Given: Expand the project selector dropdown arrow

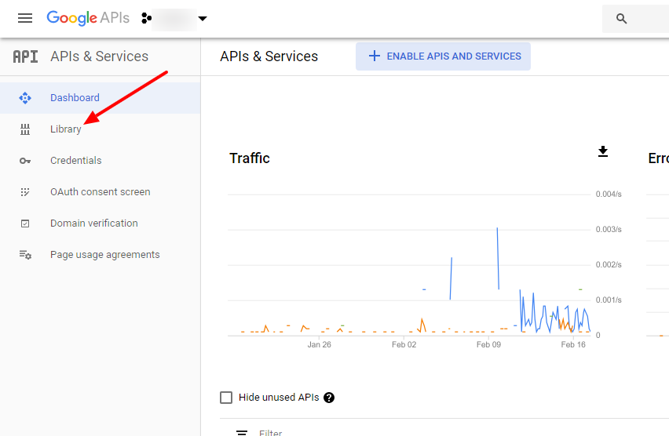Looking at the screenshot, I should pyautogui.click(x=203, y=19).
